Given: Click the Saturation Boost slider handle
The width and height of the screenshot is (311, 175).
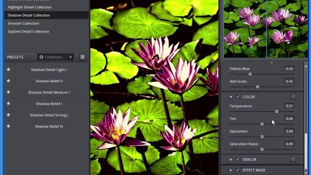Looking at the screenshot, I should 262,149.
